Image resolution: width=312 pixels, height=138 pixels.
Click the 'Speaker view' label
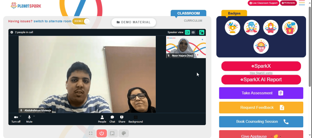tap(175, 32)
